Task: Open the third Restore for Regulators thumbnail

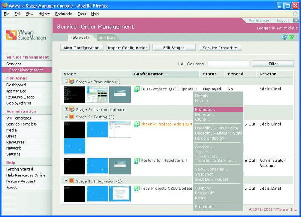Action: coord(120,166)
